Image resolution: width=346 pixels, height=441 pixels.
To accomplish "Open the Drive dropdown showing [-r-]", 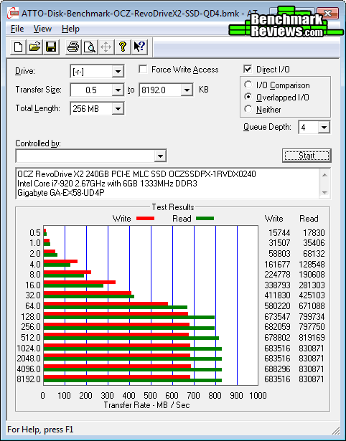I will click(x=118, y=72).
